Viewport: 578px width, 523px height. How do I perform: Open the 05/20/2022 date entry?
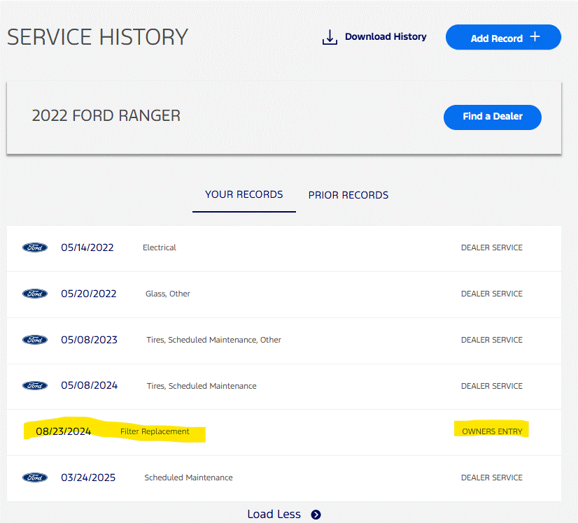(x=89, y=294)
